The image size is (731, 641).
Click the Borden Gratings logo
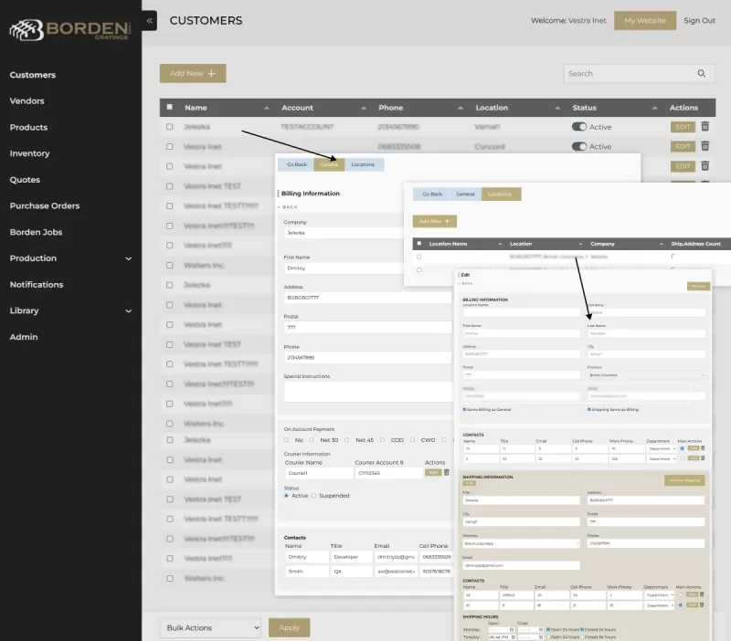(x=70, y=29)
